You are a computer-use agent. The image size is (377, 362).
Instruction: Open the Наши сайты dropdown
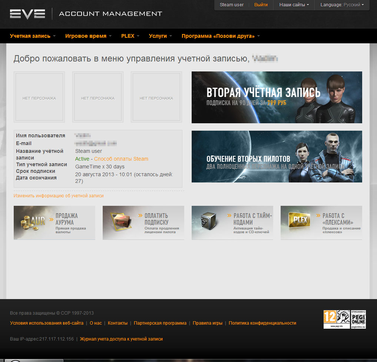[294, 5]
